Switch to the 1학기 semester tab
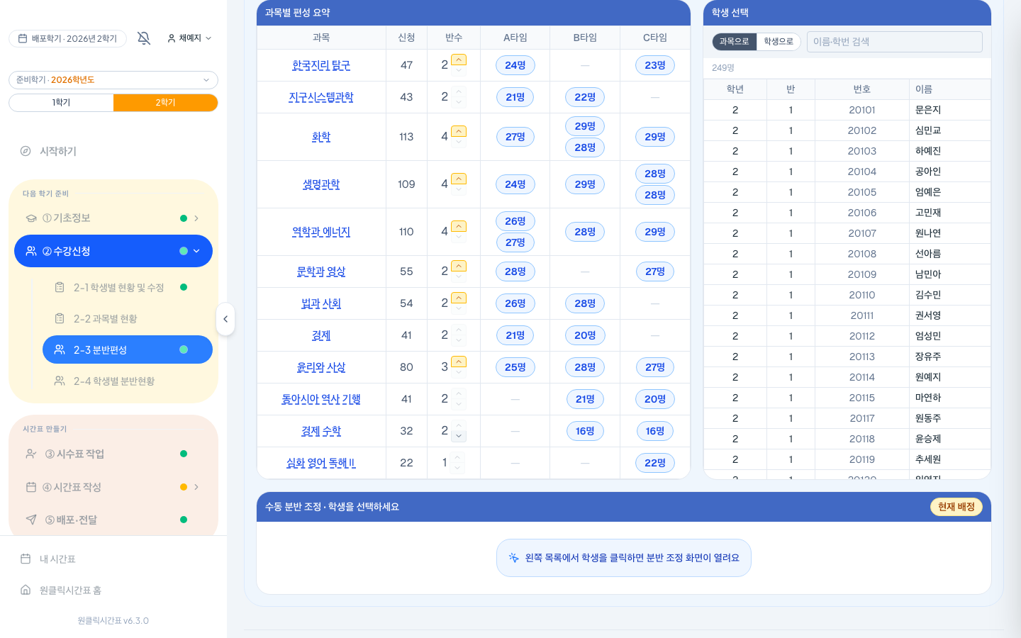Image resolution: width=1021 pixels, height=638 pixels. click(x=61, y=103)
